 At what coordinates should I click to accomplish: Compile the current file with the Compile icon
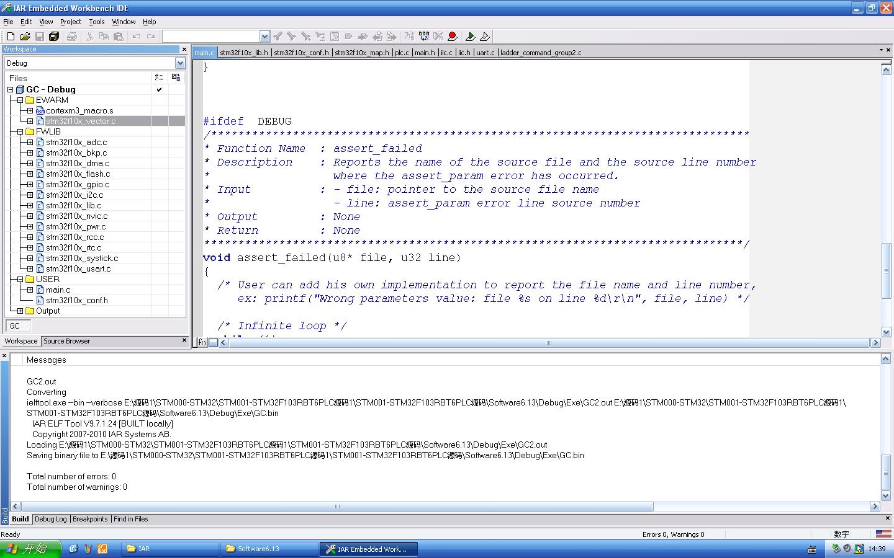click(x=409, y=37)
